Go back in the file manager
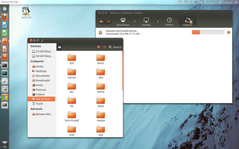 pos(99,47)
